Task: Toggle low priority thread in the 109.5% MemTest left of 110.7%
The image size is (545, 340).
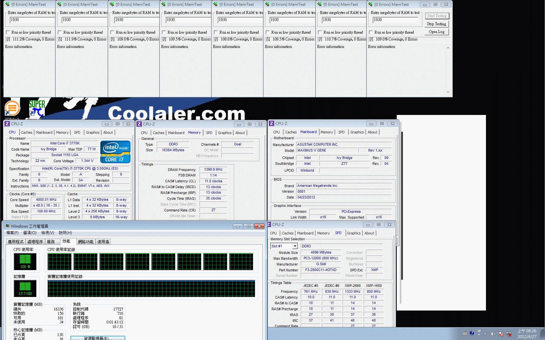Action: pos(268,32)
